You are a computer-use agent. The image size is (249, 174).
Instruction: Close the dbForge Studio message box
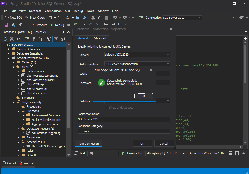click(x=151, y=70)
